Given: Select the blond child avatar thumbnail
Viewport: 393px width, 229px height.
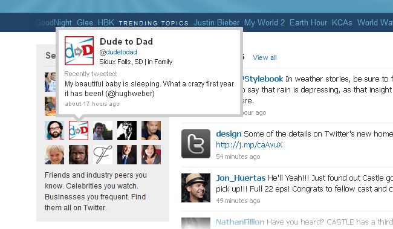Looking at the screenshot, I should pyautogui.click(x=54, y=155).
